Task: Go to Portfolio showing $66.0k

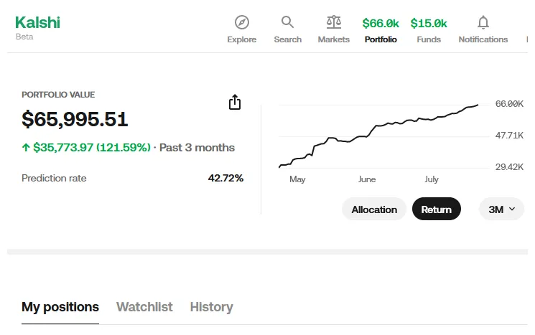Action: coord(381,24)
